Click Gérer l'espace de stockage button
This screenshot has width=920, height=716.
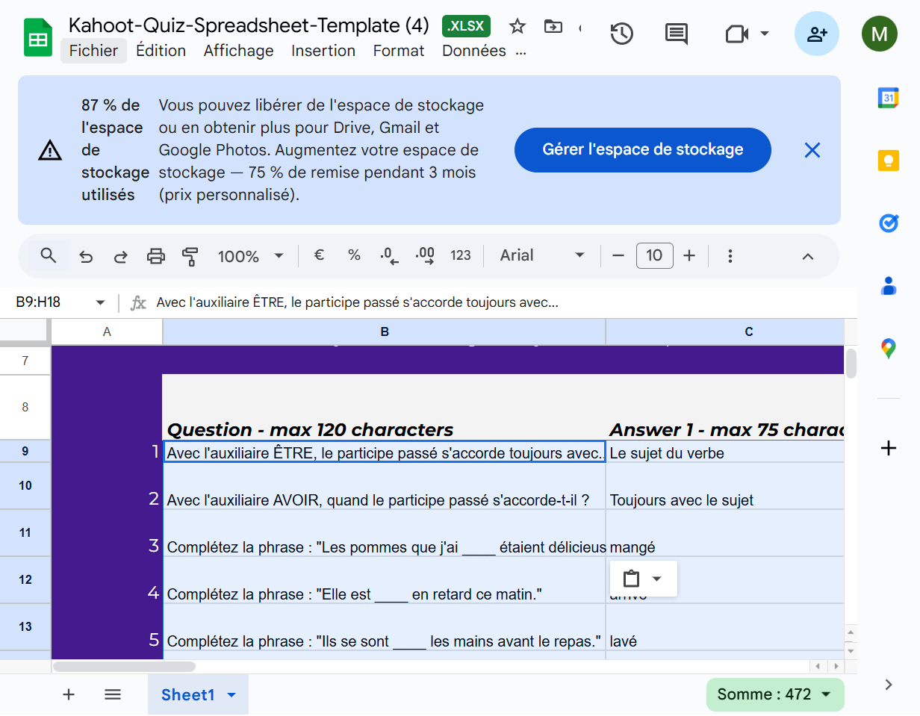[x=642, y=149]
